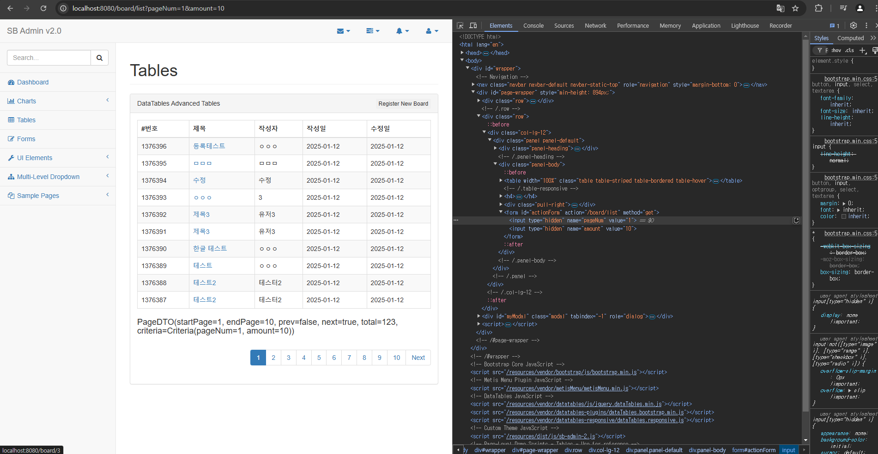878x454 pixels.
Task: Open bootstrap.min.js script source link
Action: click(571, 372)
